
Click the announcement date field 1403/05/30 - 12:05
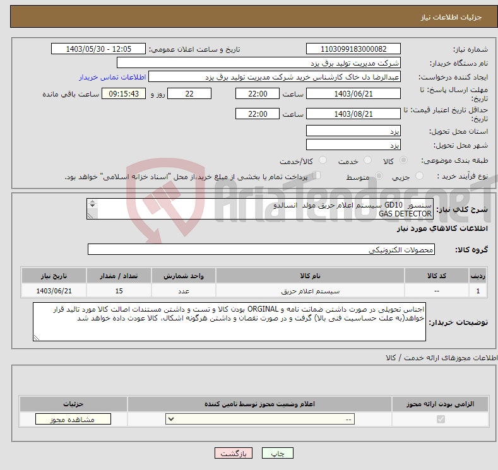98,49
